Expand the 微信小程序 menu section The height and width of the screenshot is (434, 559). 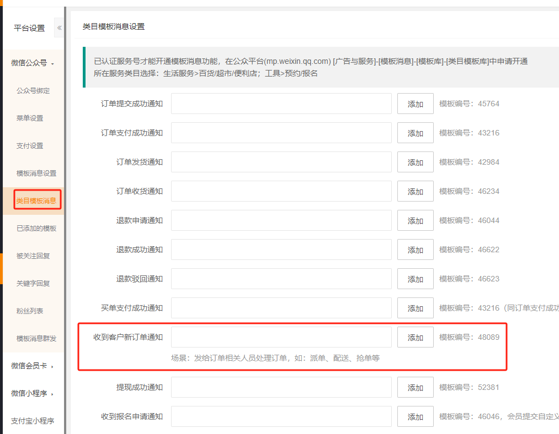[x=33, y=394]
